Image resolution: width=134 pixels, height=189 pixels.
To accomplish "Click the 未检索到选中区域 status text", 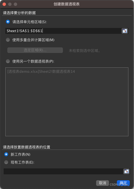I will (84, 50).
